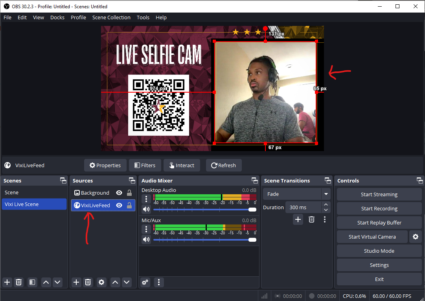Open Mic/Aux three-dot options menu
This screenshot has width=425, height=301.
point(146,229)
